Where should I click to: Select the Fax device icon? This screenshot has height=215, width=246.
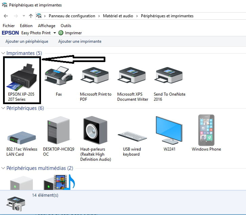58,76
